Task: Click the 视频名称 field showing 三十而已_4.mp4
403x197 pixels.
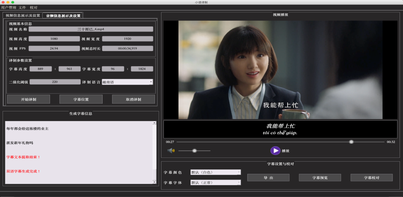Action: tap(91, 29)
